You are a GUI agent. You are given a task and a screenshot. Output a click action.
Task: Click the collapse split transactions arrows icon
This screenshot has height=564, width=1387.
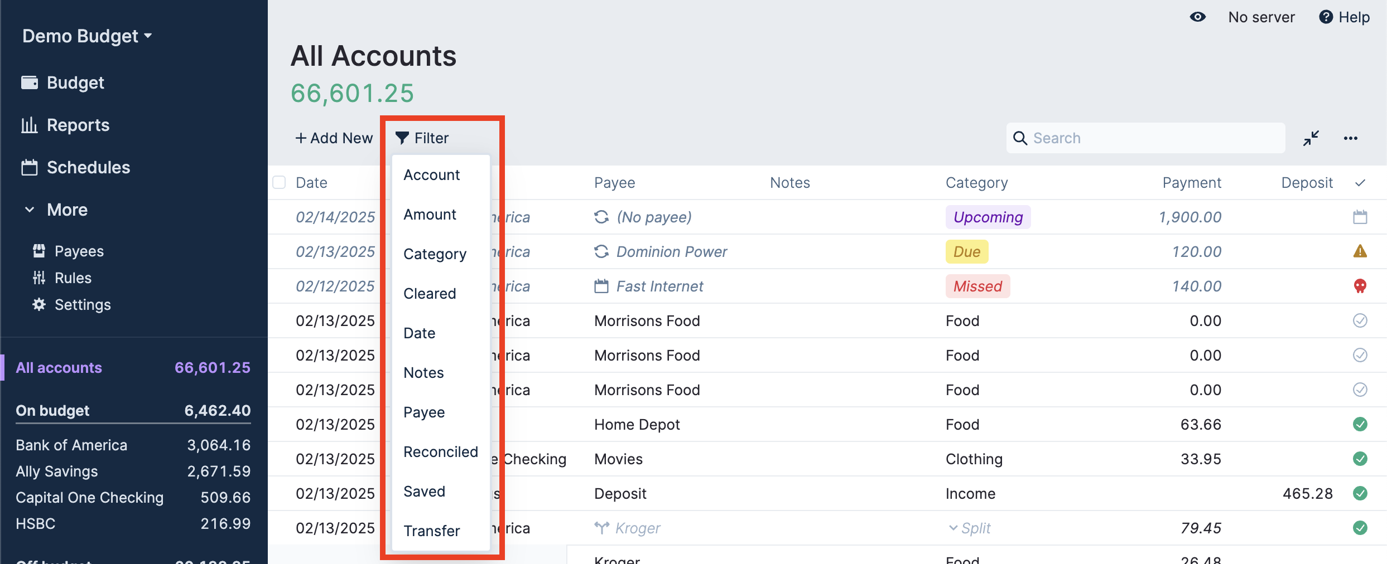click(x=1311, y=138)
